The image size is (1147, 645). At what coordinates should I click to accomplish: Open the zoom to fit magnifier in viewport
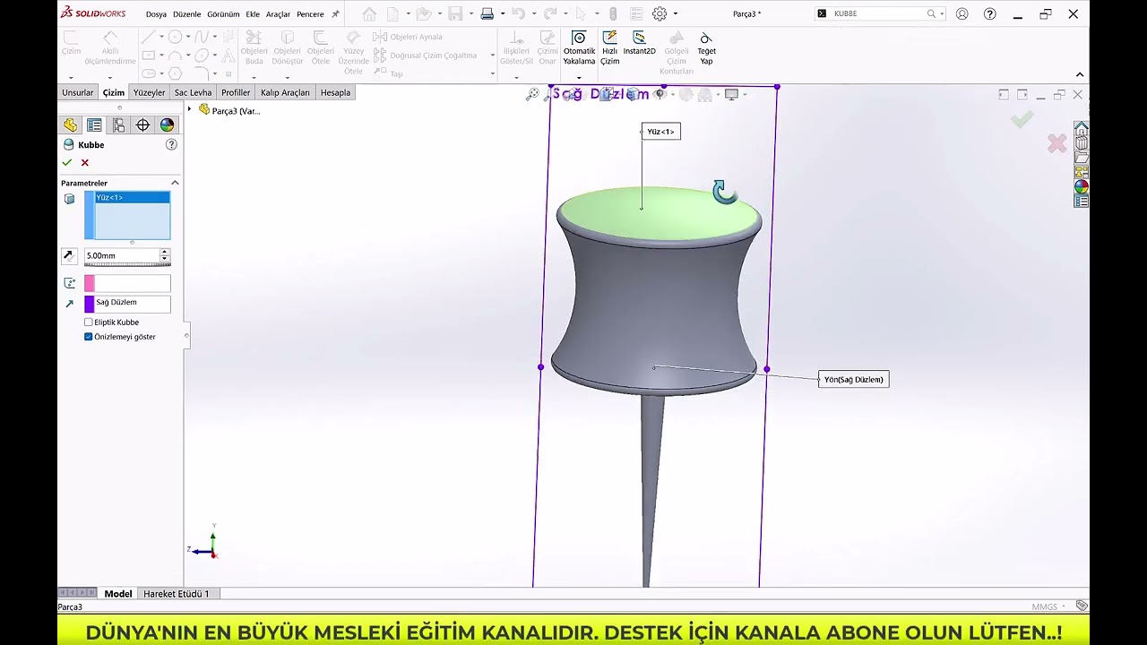point(532,94)
